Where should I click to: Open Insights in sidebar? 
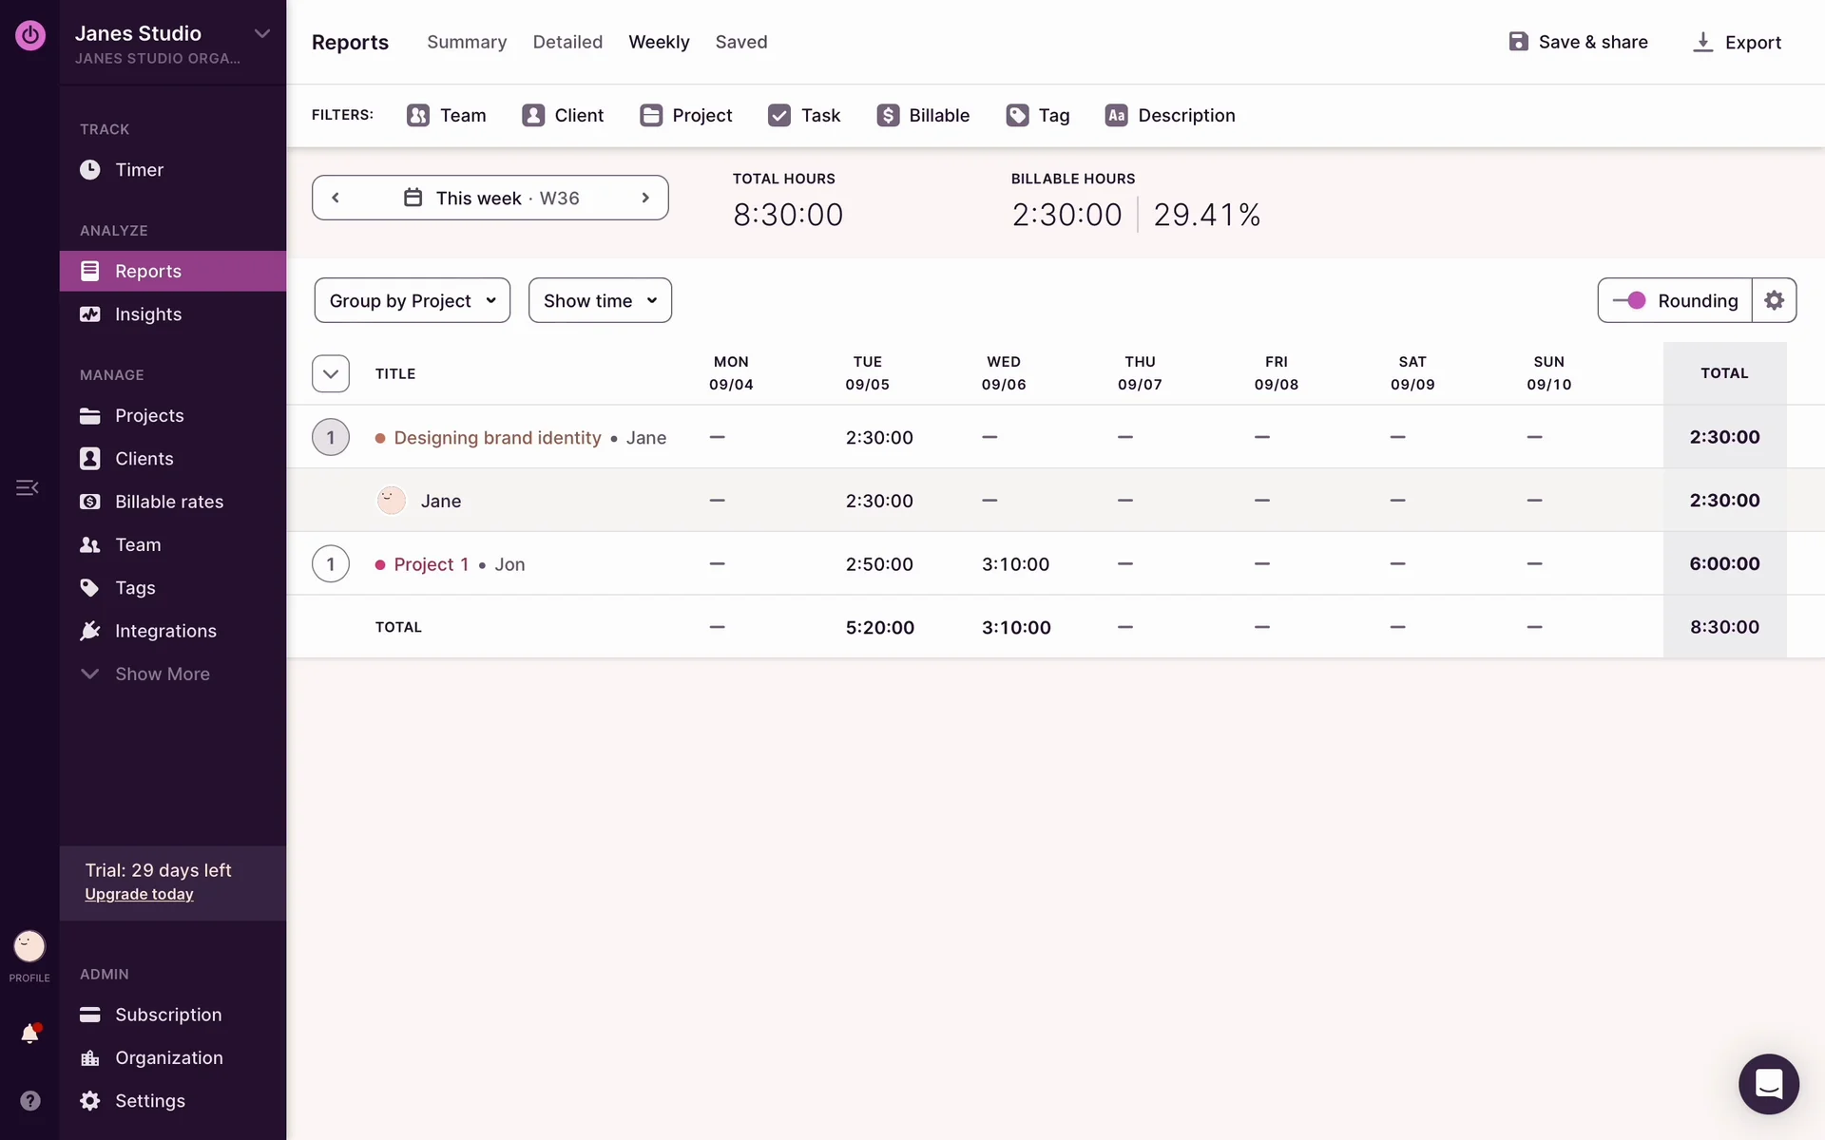pos(147,314)
